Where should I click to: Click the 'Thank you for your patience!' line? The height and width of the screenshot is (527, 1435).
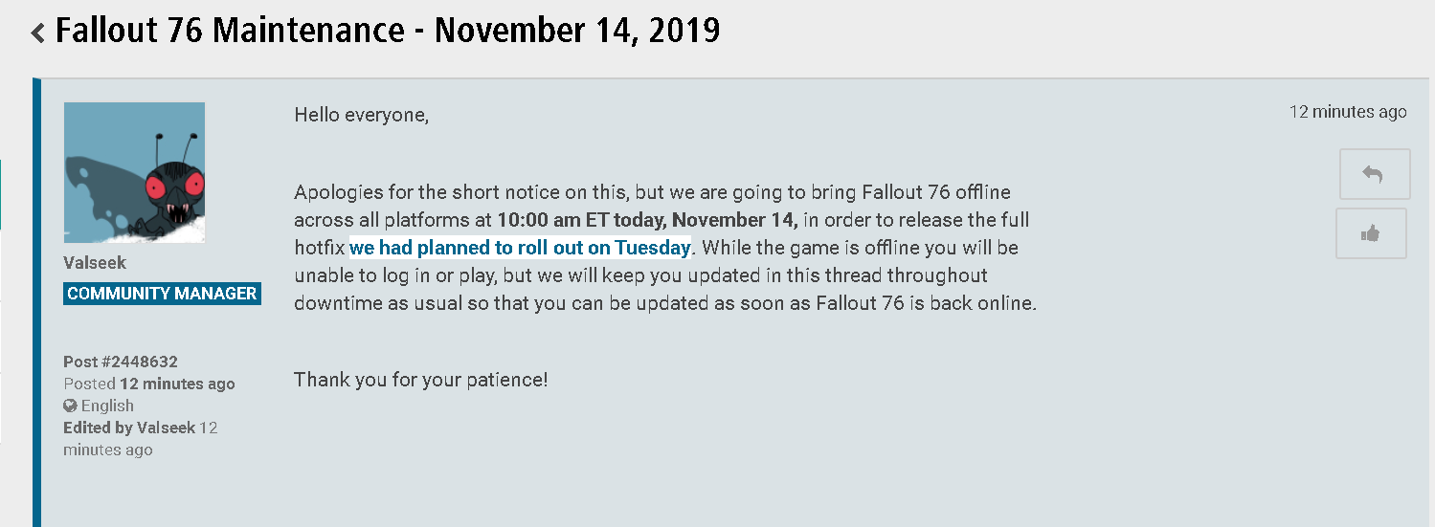421,380
